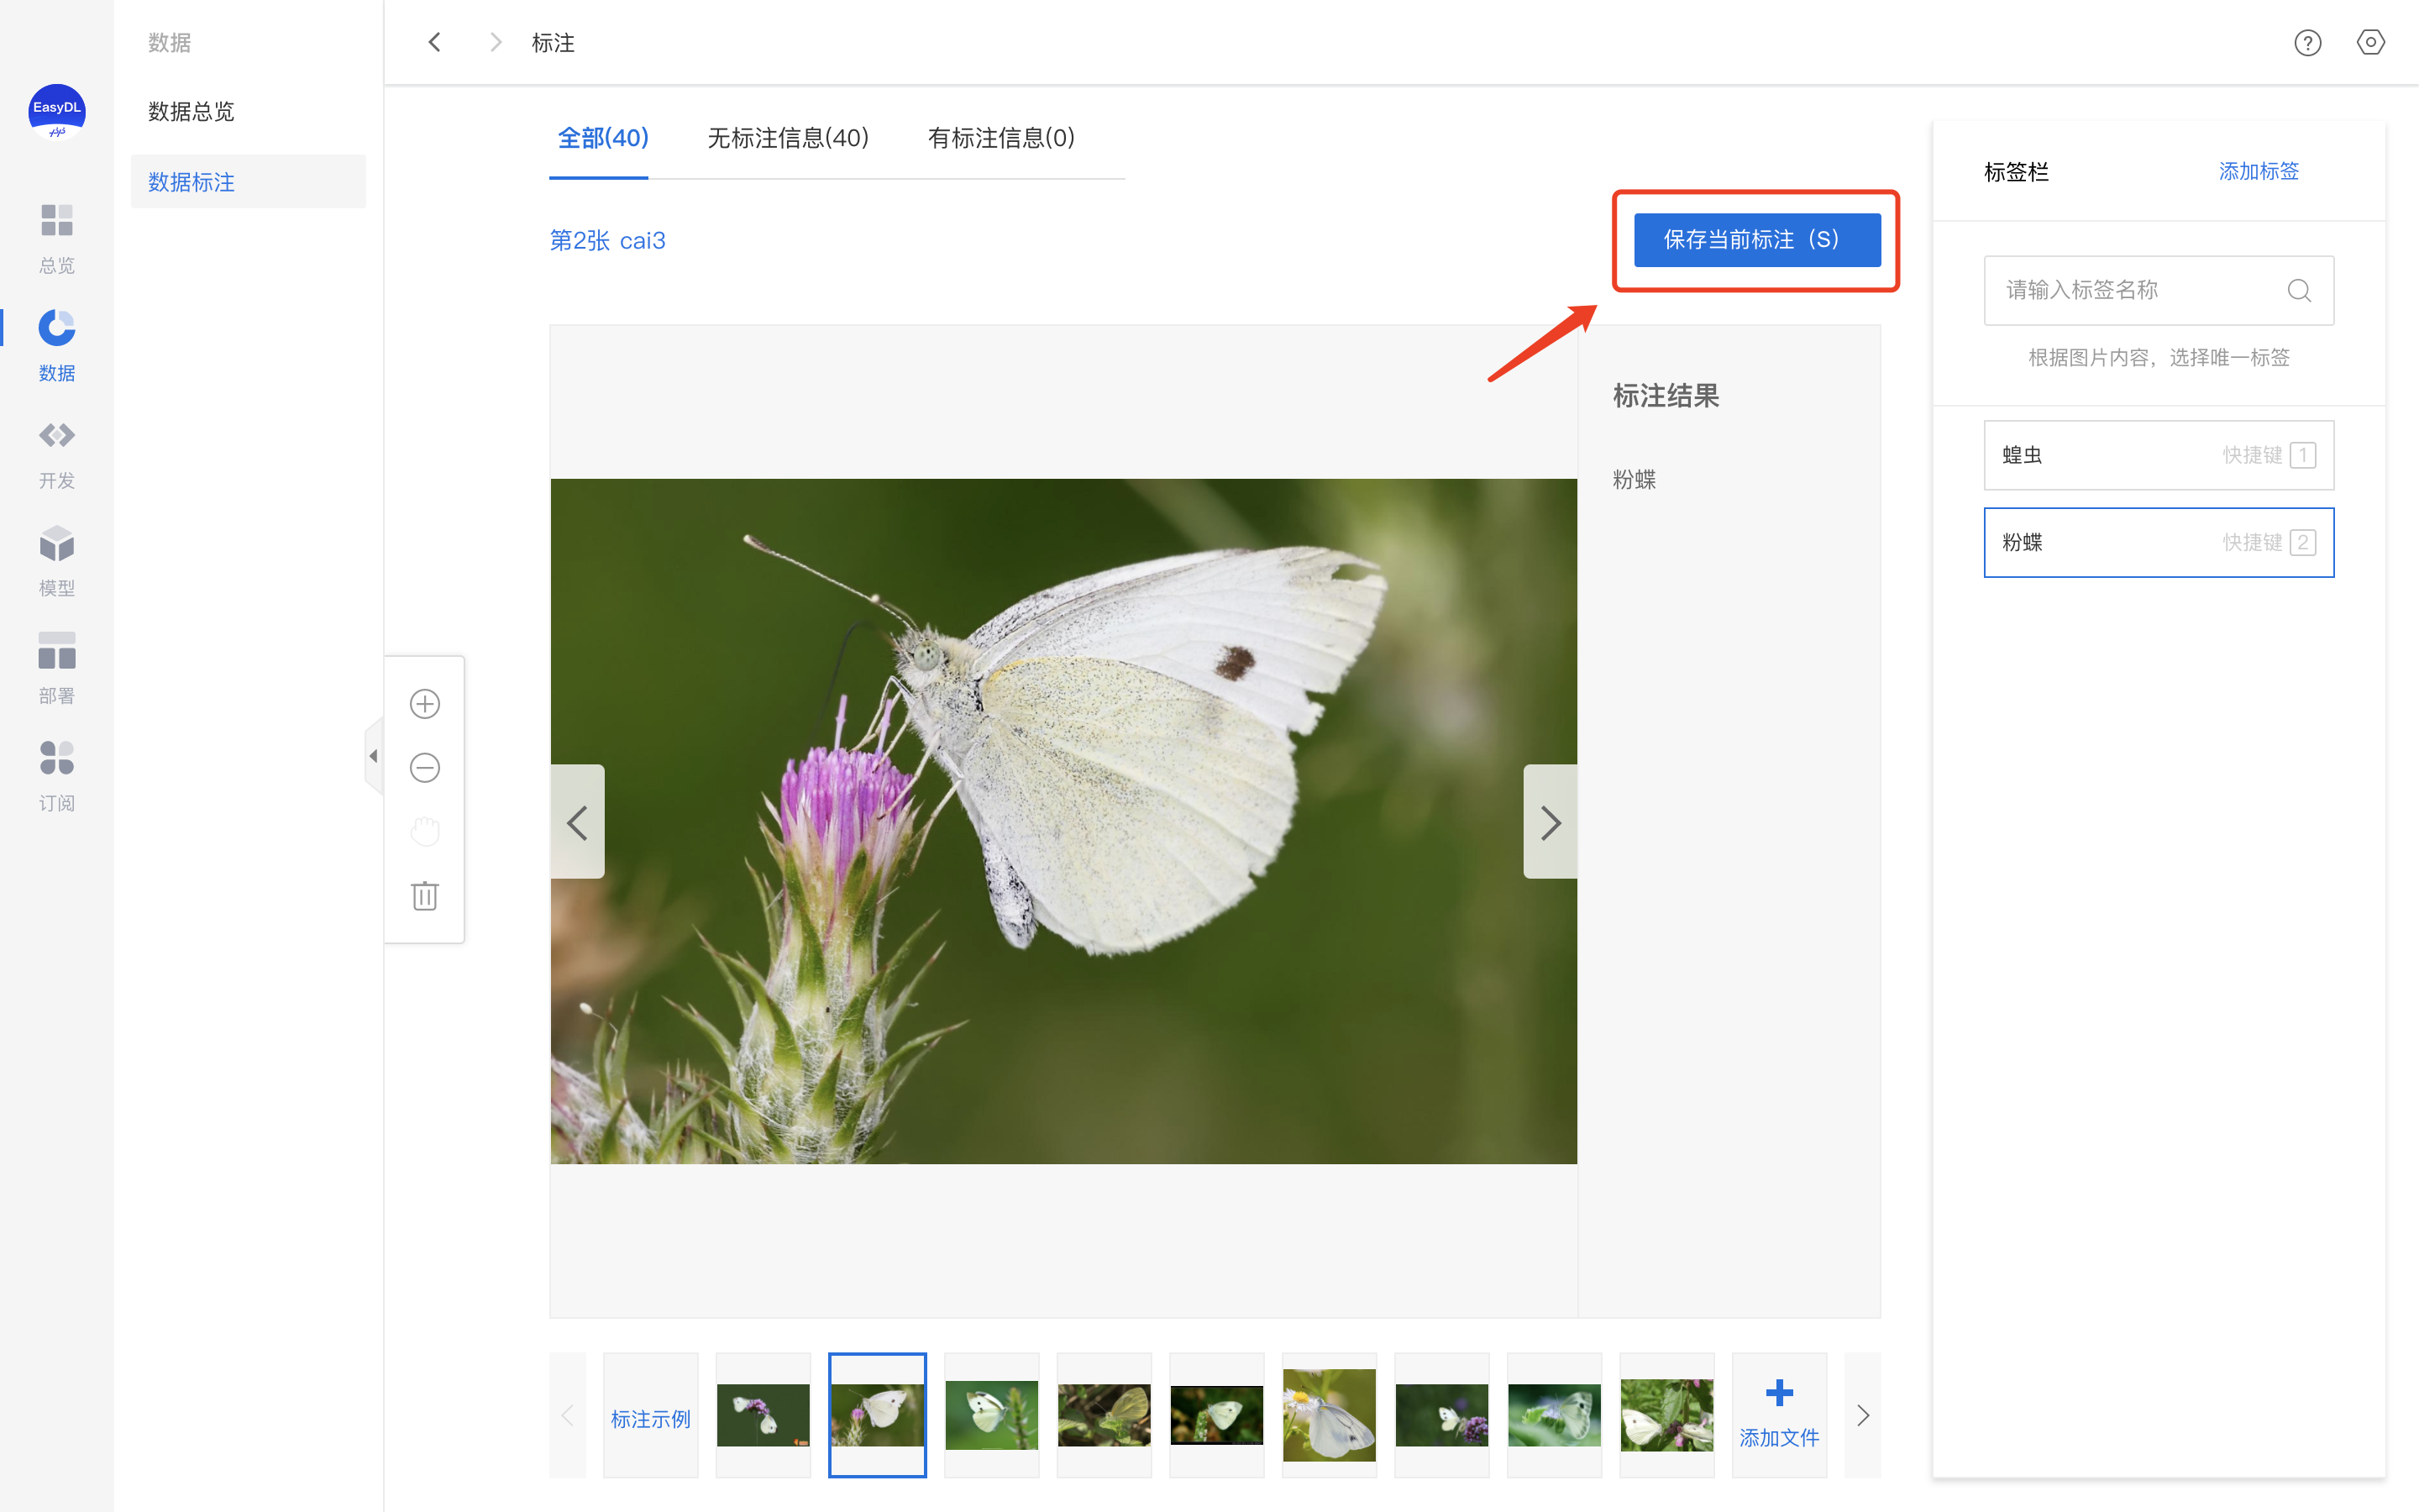Select ninth thumbnail with leafy background
Screen dimensions: 2419x1512
(1666, 1415)
